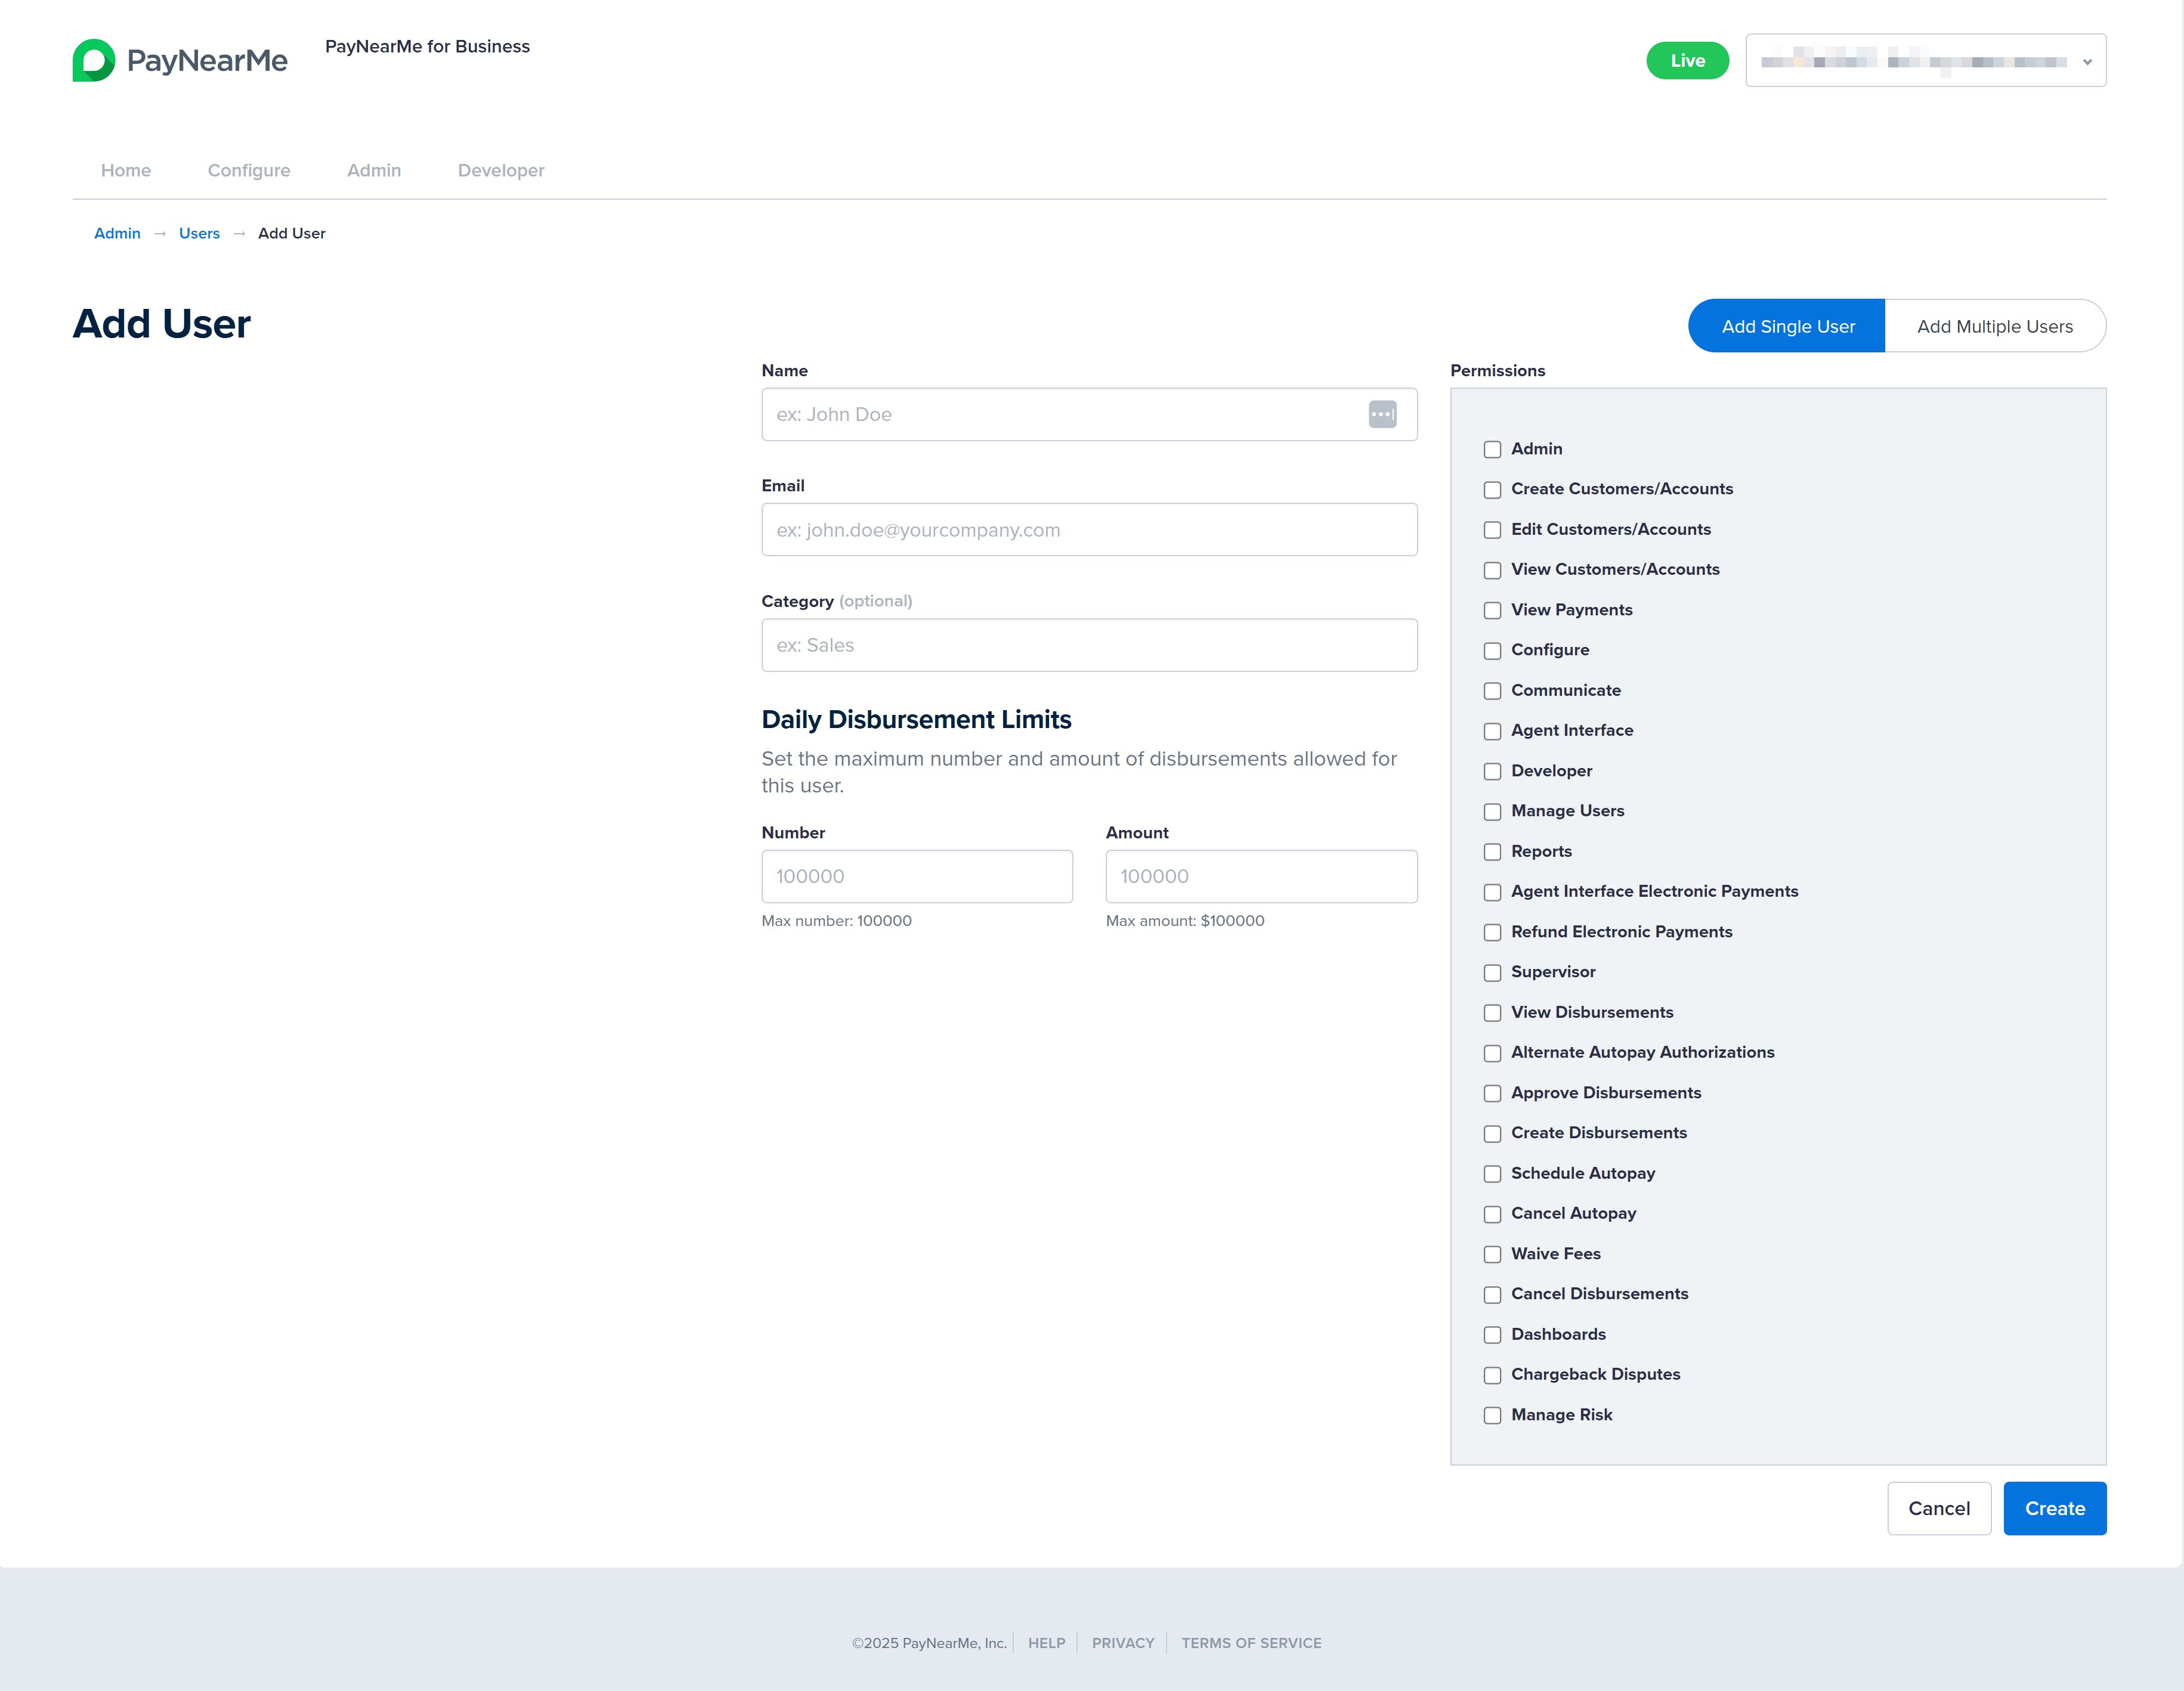Viewport: 2184px width, 1691px height.
Task: Tick the Waive Fees permission
Action: point(1492,1255)
